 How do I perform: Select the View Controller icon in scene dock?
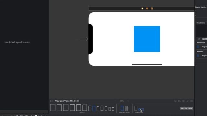(142, 9)
